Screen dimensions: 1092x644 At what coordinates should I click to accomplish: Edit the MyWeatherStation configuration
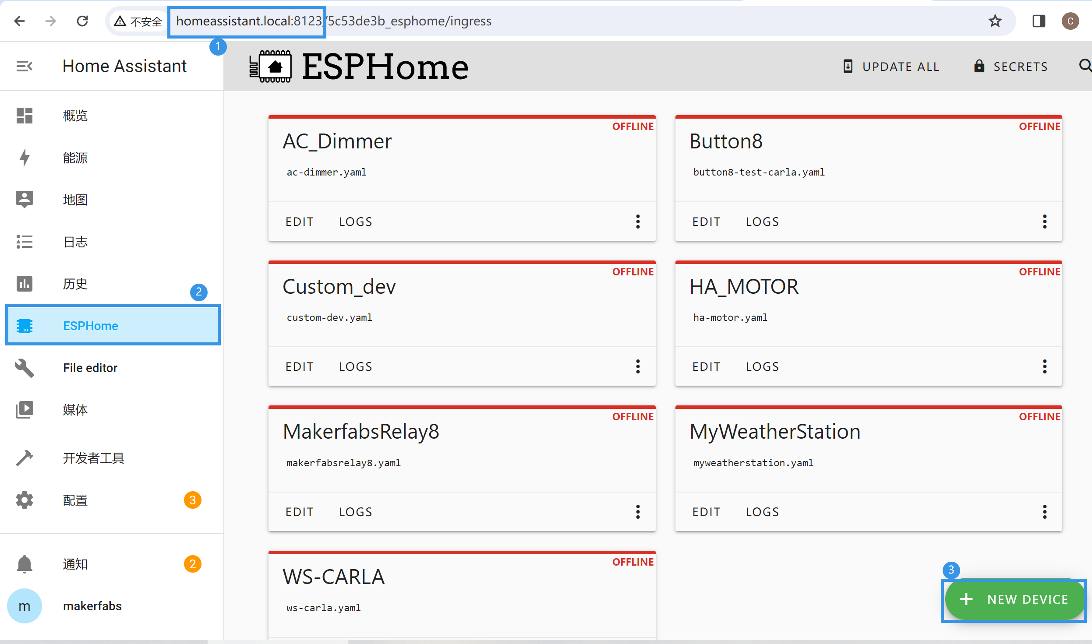(707, 512)
